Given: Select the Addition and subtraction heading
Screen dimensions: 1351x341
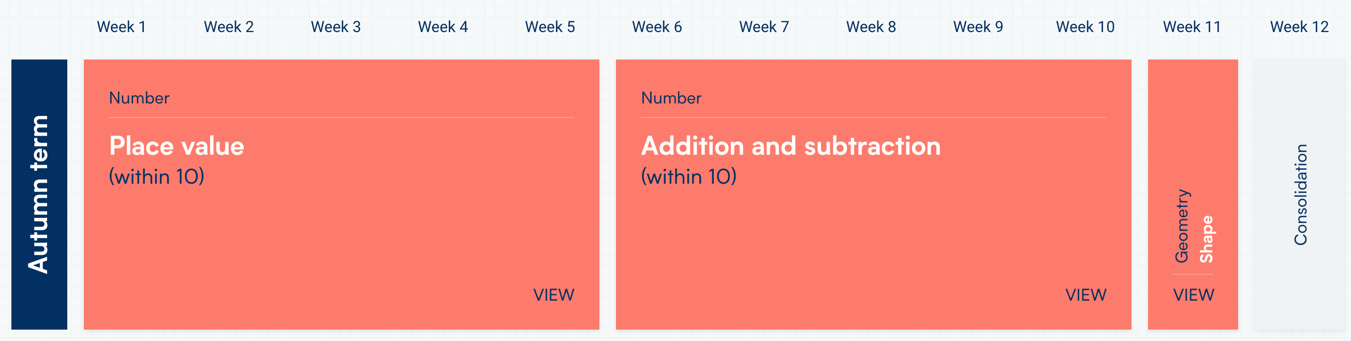Looking at the screenshot, I should click(790, 146).
